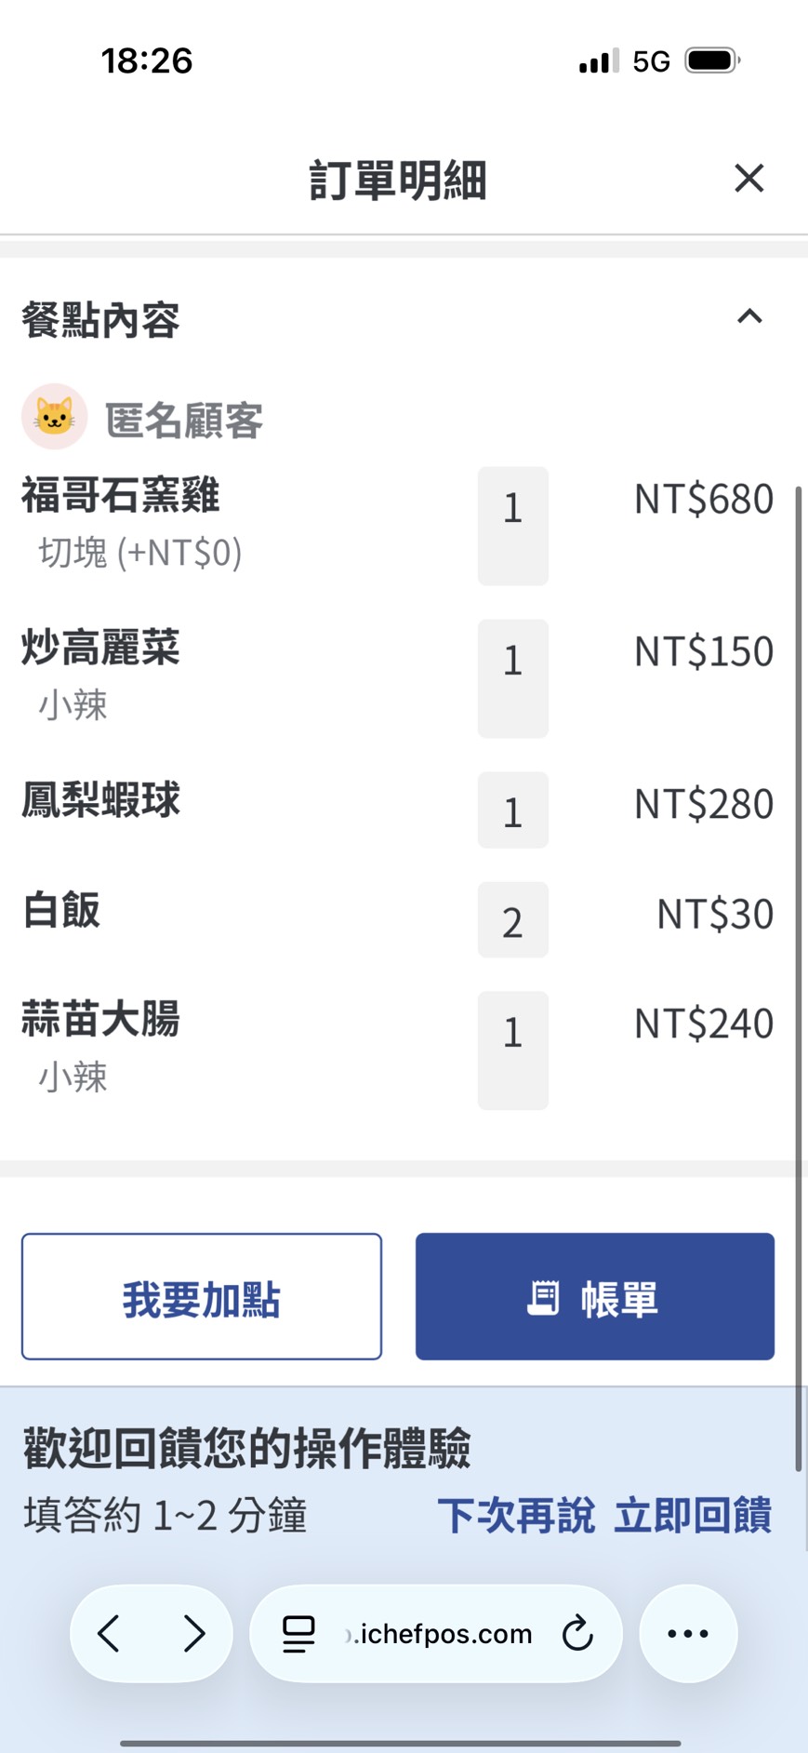Open Safari's more options (…) menu
Image resolution: width=808 pixels, height=1753 pixels.
point(687,1633)
